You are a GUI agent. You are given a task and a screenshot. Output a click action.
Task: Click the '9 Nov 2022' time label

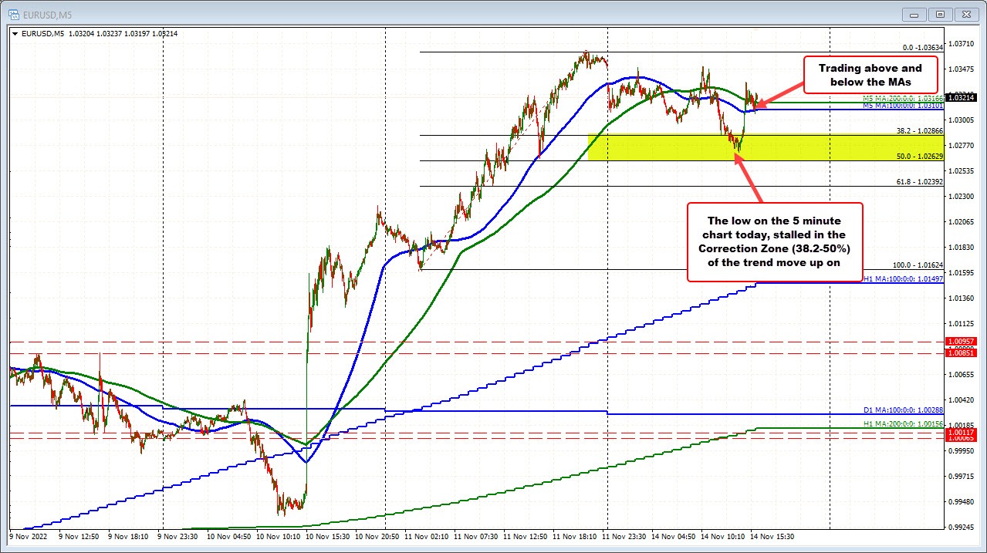(29, 536)
